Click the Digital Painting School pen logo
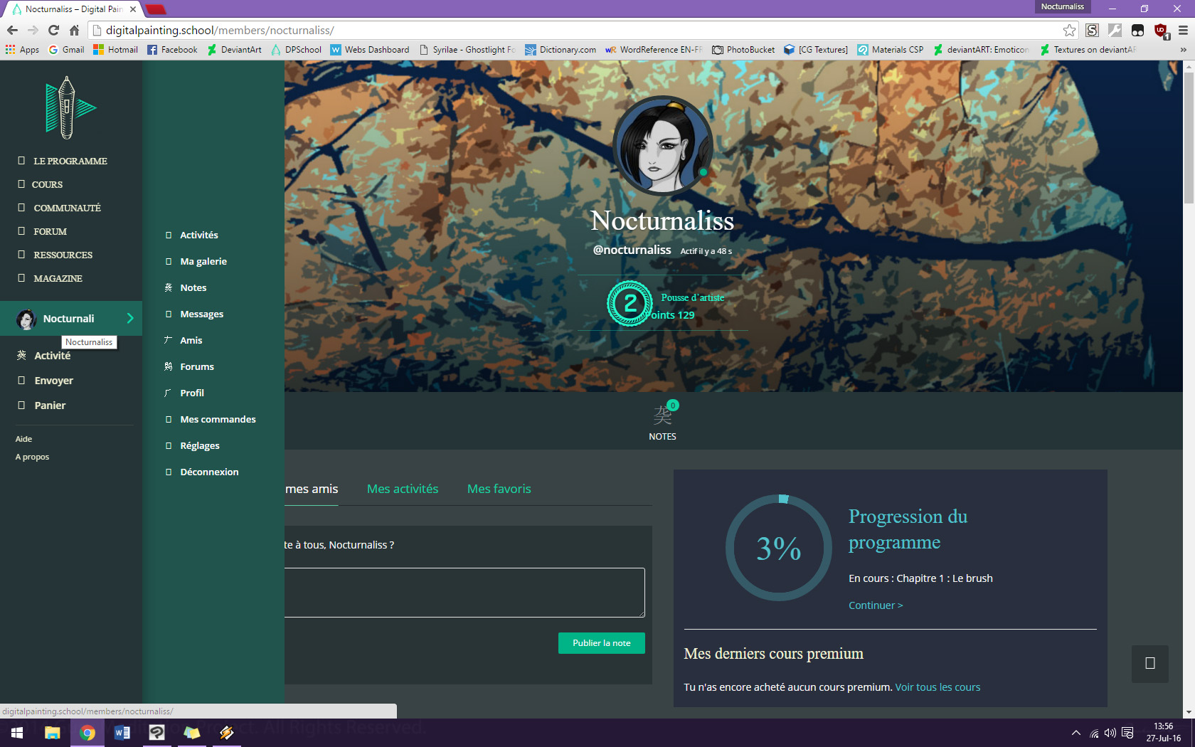This screenshot has height=747, width=1195. point(68,108)
